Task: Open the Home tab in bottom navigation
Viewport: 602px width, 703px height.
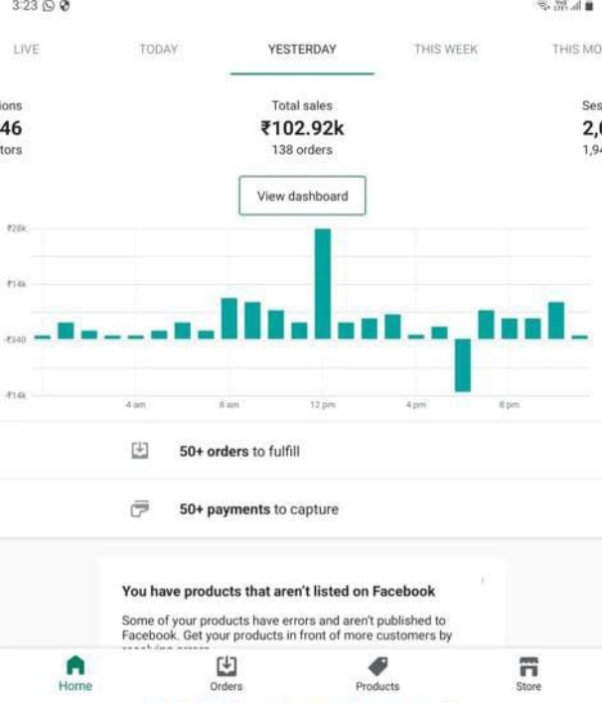Action: (75, 673)
